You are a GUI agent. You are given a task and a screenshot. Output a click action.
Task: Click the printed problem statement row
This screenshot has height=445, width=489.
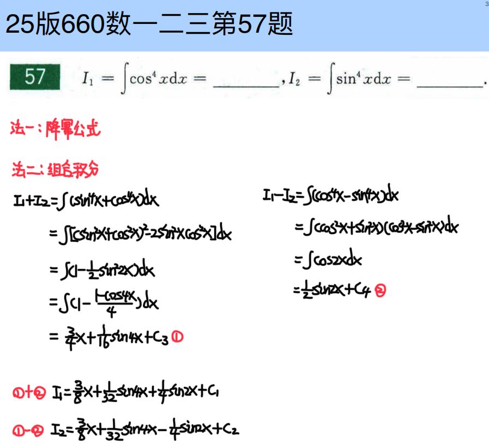[x=245, y=79]
